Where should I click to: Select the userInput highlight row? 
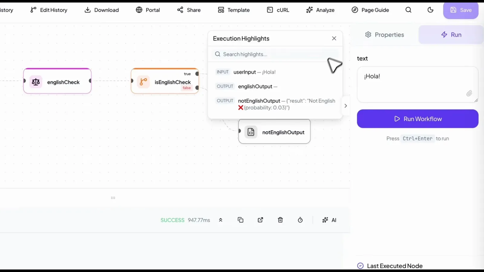(x=275, y=72)
